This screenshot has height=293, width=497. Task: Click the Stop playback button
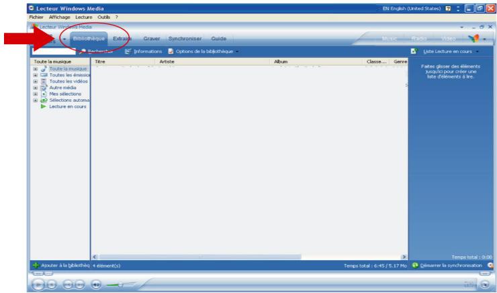tap(52, 285)
